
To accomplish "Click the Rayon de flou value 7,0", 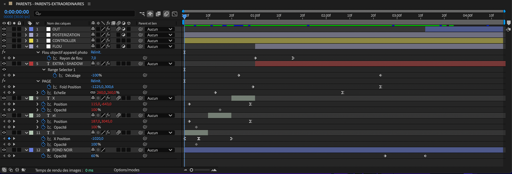I will (x=93, y=58).
